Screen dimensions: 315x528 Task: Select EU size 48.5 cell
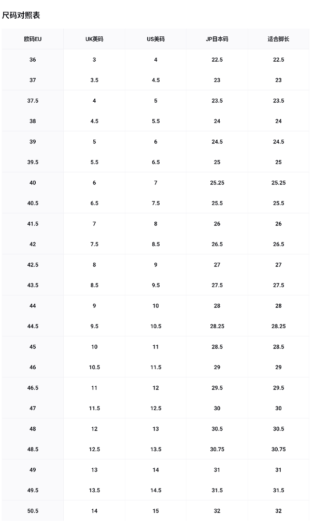pos(33,450)
